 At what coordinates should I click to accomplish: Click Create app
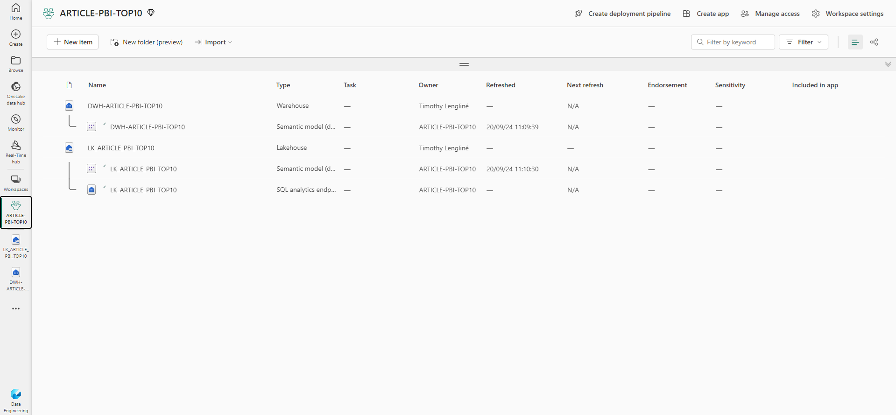pos(706,14)
